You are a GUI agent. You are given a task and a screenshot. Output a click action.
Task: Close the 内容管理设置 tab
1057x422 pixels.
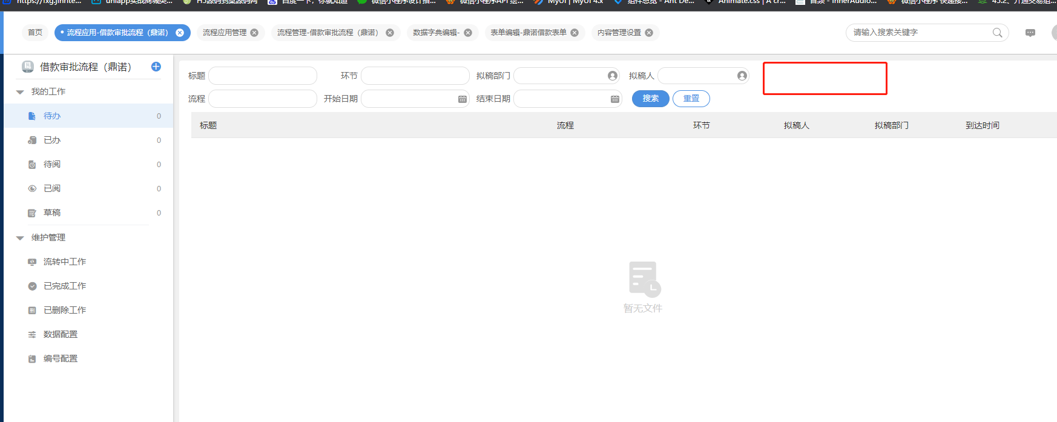coord(649,33)
